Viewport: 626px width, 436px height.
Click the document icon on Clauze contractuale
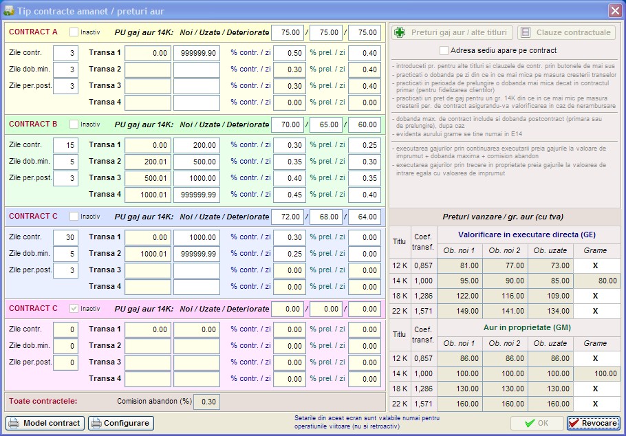pyautogui.click(x=525, y=32)
